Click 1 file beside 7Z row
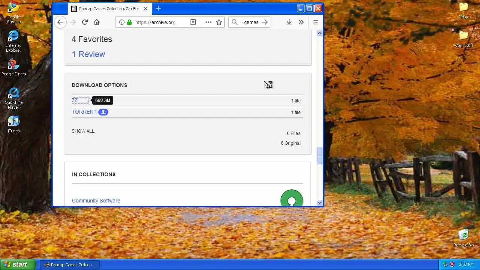Viewport: 480px width, 270px height. pos(296,100)
